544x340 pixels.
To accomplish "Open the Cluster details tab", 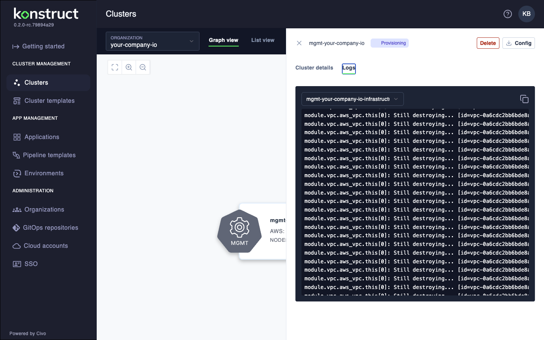I will [314, 68].
